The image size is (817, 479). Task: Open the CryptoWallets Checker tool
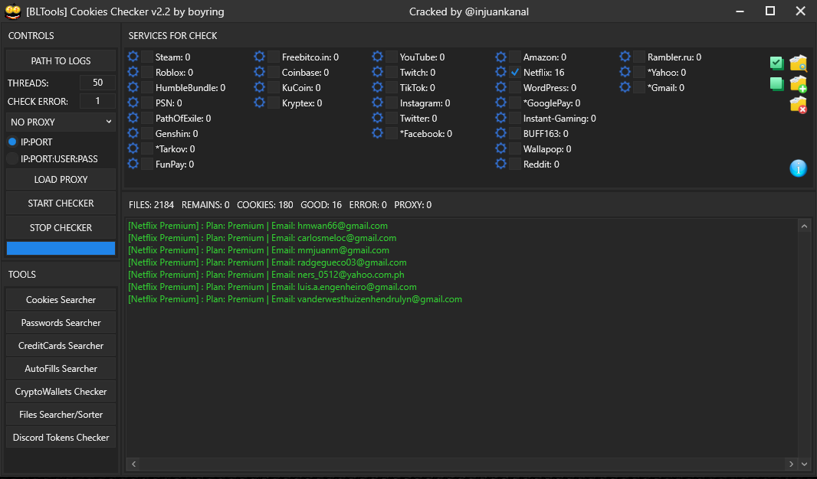[61, 391]
